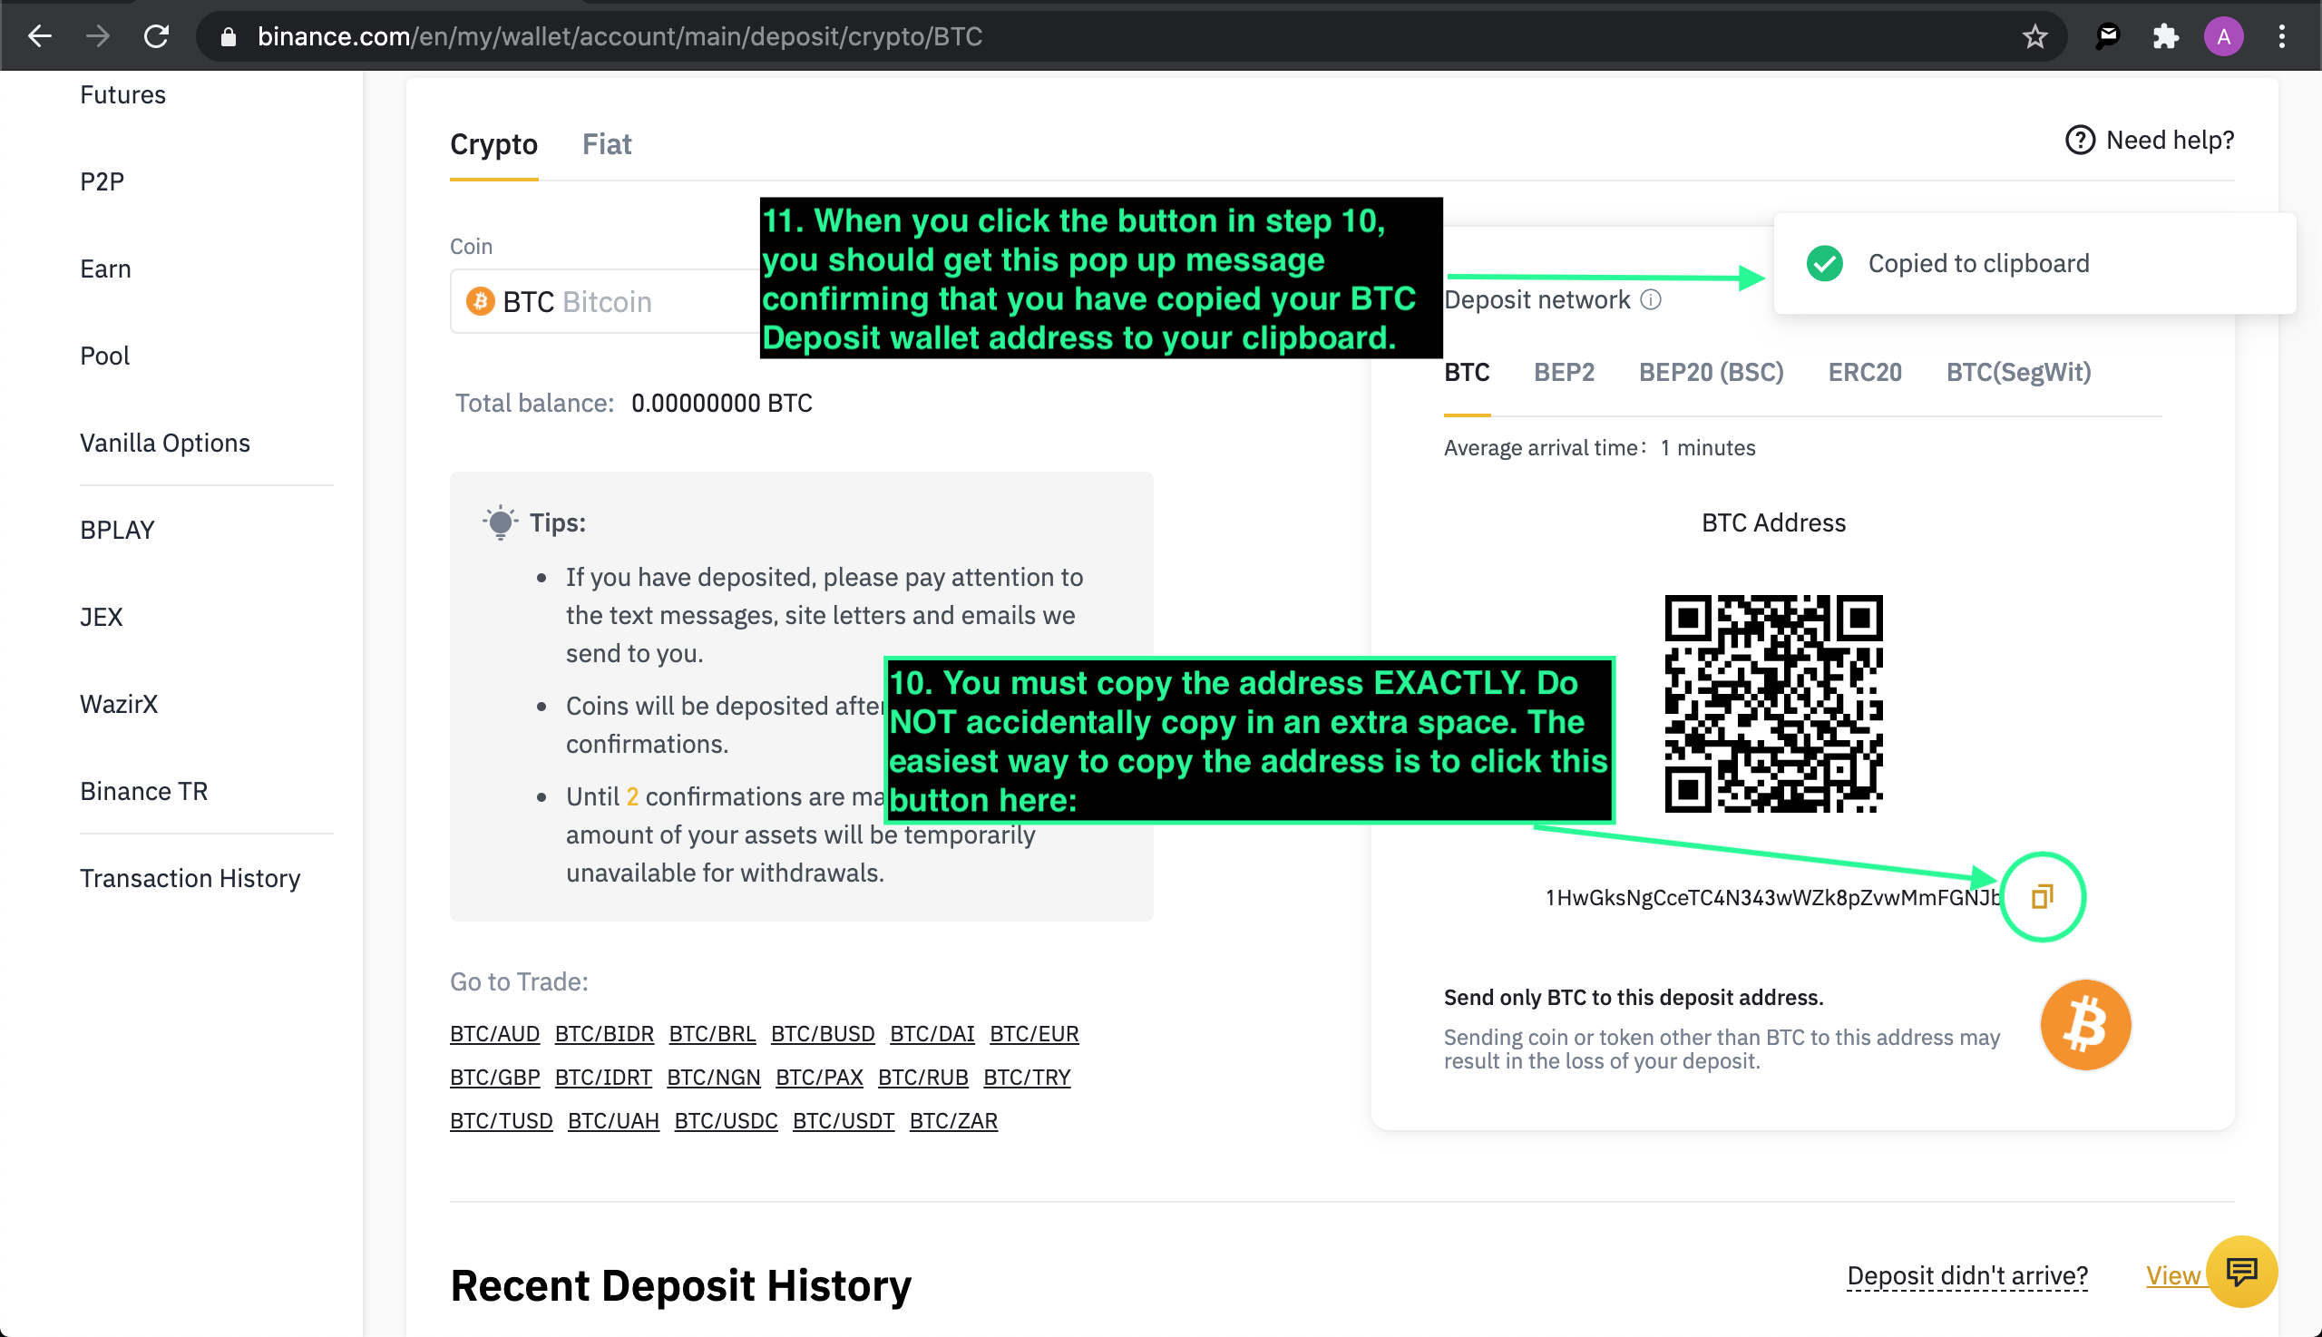
Task: Reload the page with refresh icon
Action: coord(157,35)
